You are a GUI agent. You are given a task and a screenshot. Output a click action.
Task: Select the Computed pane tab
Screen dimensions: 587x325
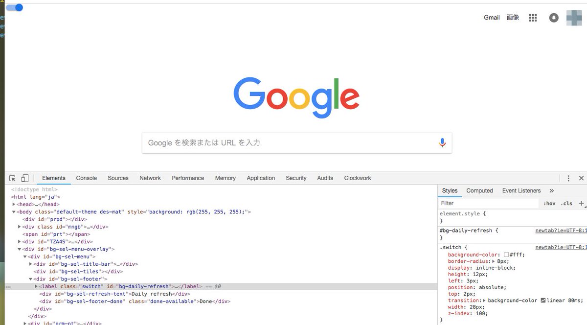pos(479,191)
